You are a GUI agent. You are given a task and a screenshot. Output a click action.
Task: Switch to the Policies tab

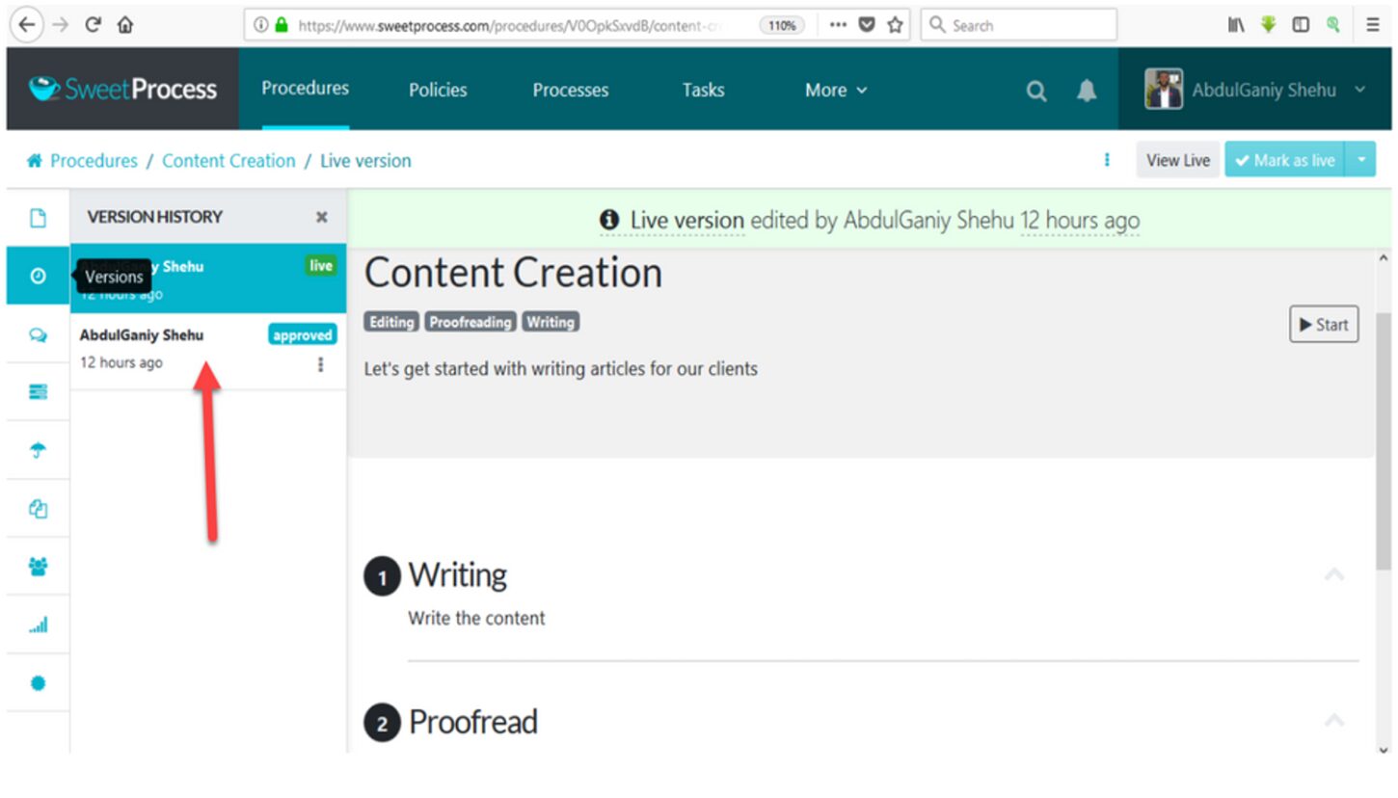tap(438, 91)
